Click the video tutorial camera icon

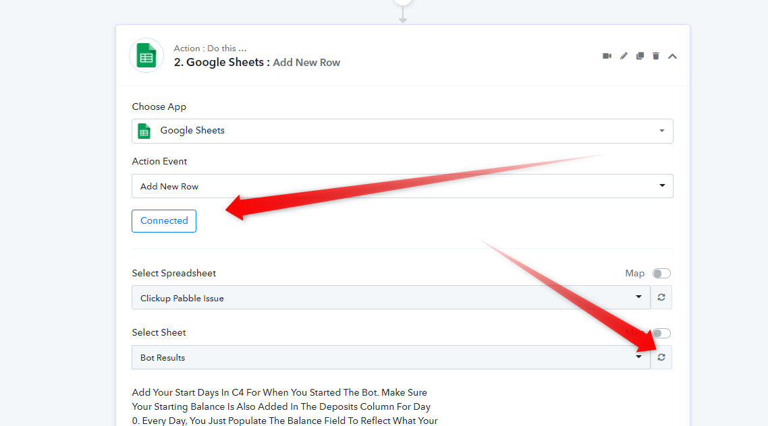coord(607,56)
